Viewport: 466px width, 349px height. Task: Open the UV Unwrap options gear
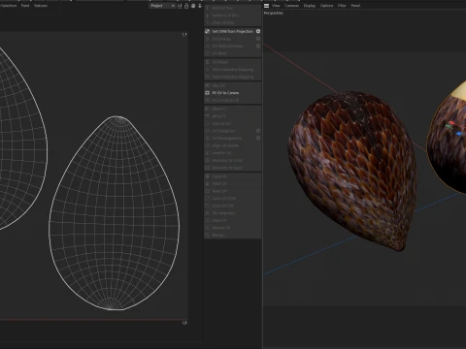[258, 39]
